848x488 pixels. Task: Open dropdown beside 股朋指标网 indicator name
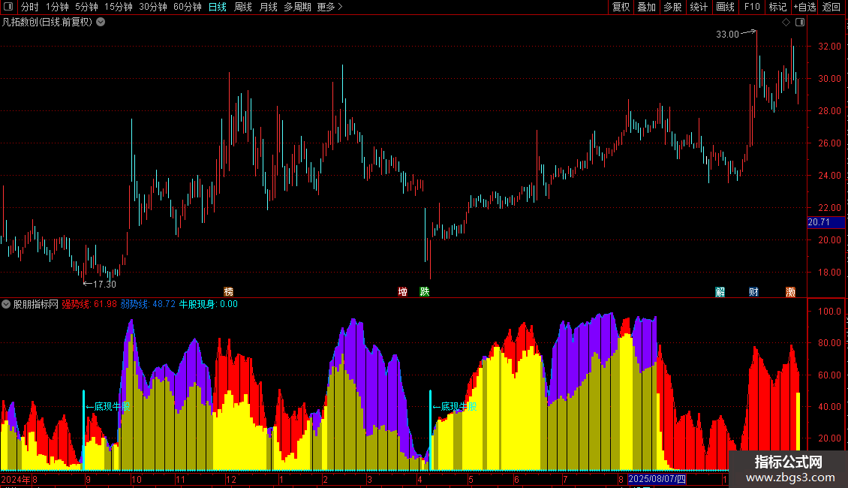click(x=6, y=304)
